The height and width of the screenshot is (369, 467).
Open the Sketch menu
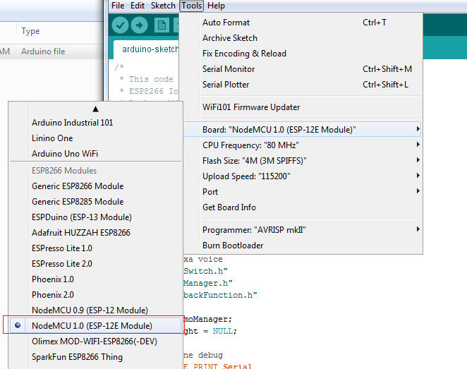coord(163,6)
